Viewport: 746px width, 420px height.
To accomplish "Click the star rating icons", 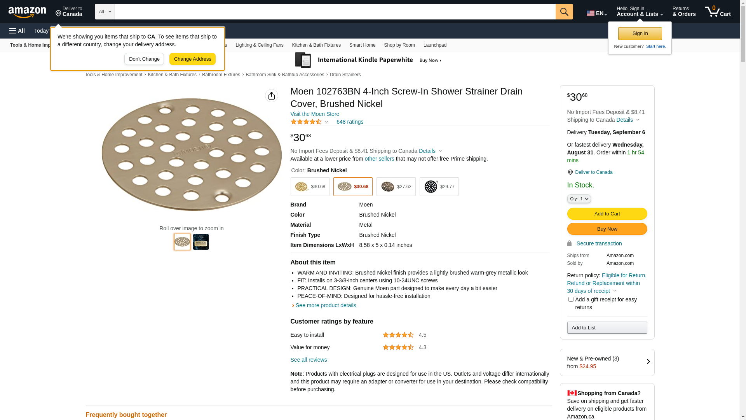I will [306, 122].
